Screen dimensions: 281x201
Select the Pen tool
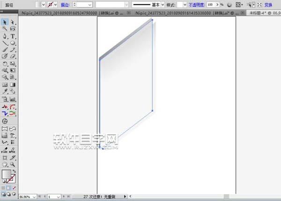[5, 36]
